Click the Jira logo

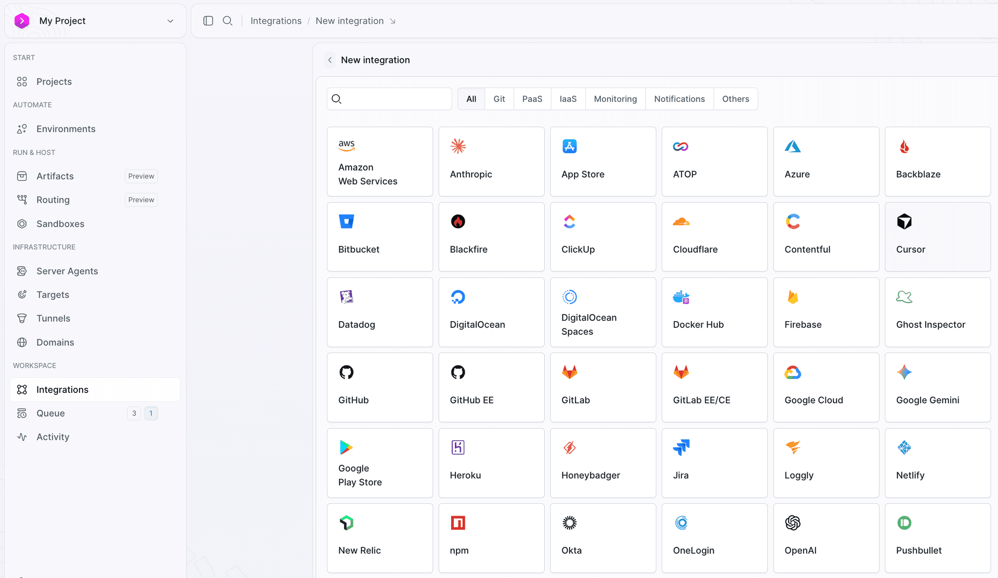click(681, 448)
